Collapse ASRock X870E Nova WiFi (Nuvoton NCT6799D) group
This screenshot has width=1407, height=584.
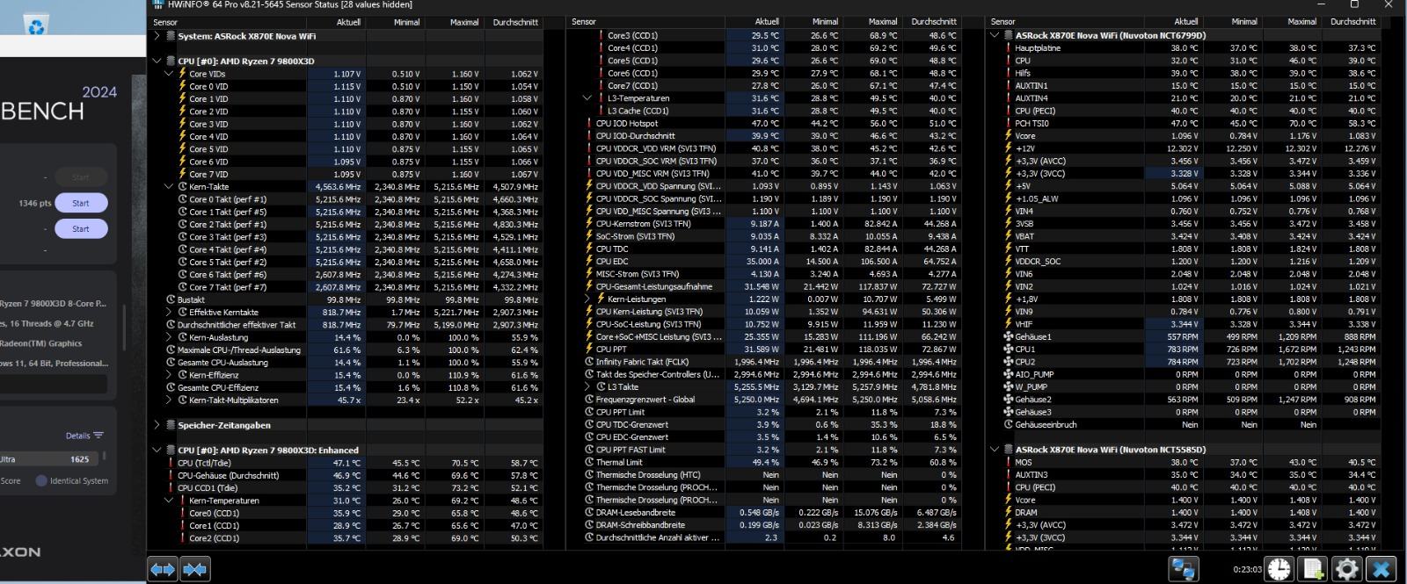[x=995, y=36]
